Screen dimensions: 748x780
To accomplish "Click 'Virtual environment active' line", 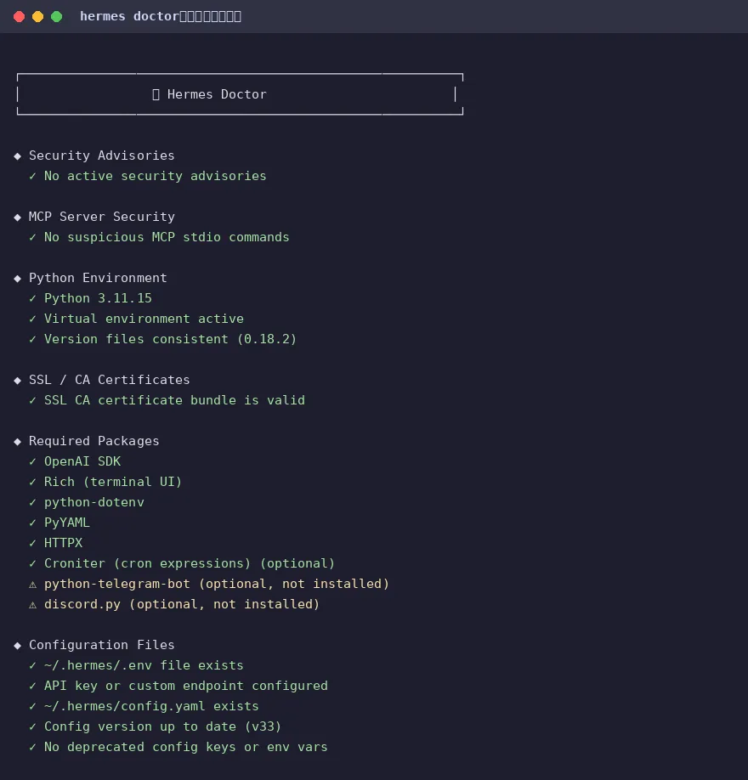I will click(x=144, y=319).
